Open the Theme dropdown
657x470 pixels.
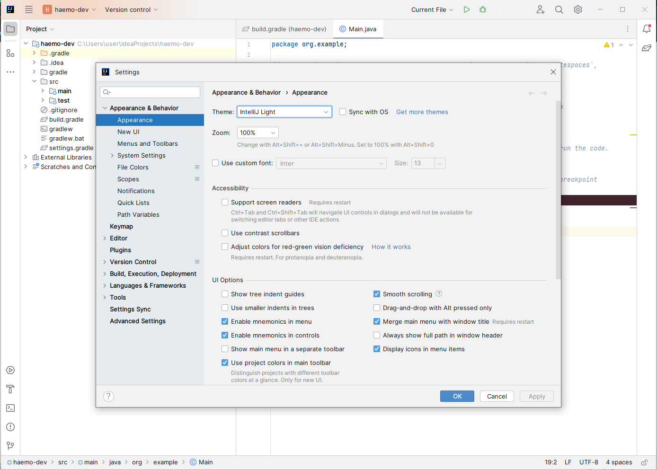(x=284, y=112)
